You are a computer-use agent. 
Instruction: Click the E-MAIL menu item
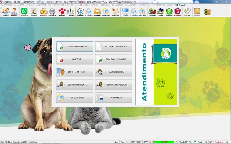coord(180,5)
